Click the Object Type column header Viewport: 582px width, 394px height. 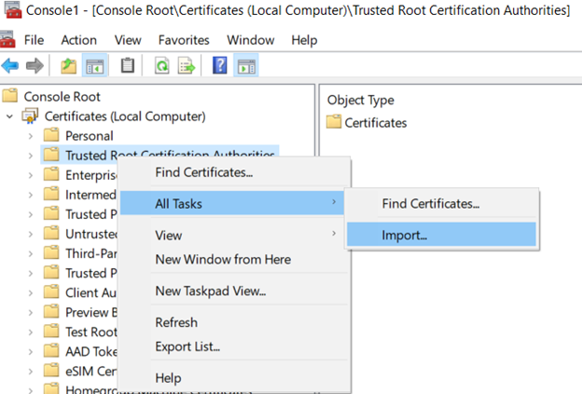(x=360, y=100)
